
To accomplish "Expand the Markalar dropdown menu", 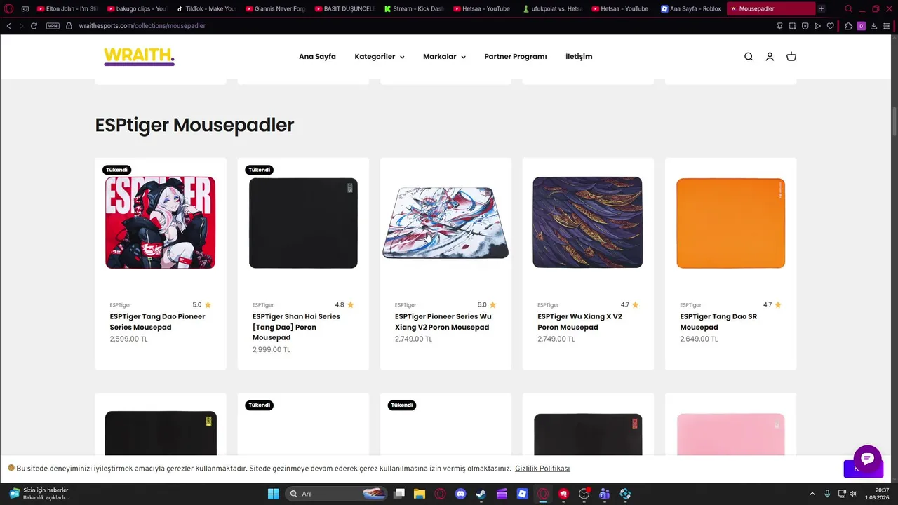I will pyautogui.click(x=444, y=57).
